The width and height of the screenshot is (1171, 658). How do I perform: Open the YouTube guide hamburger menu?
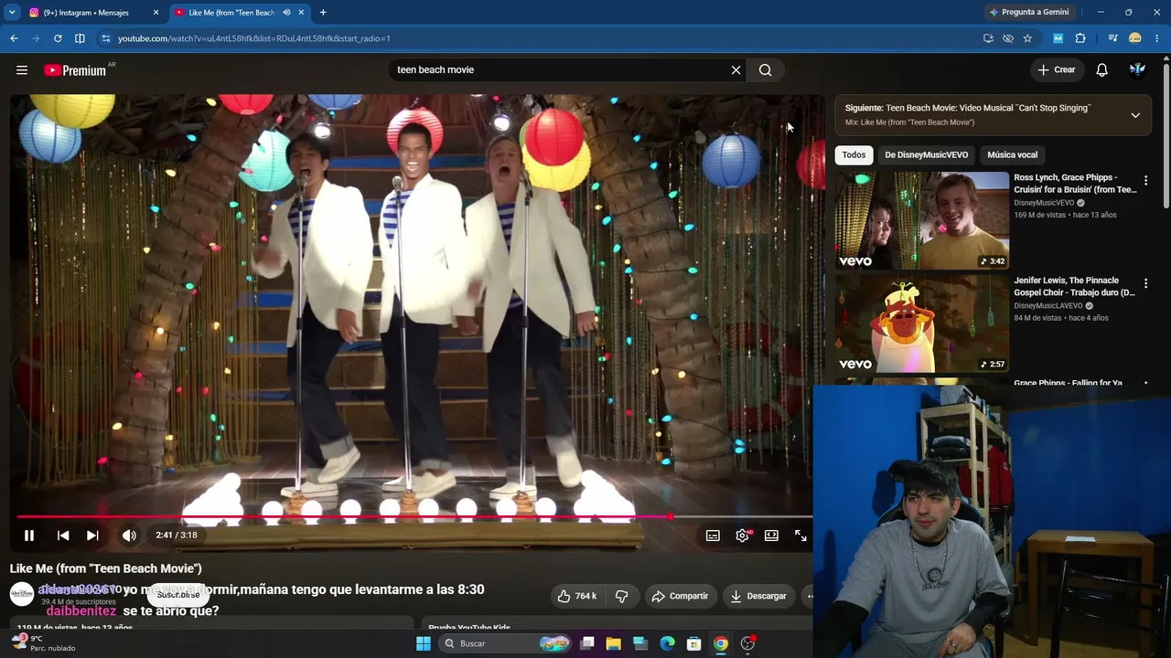pos(22,70)
